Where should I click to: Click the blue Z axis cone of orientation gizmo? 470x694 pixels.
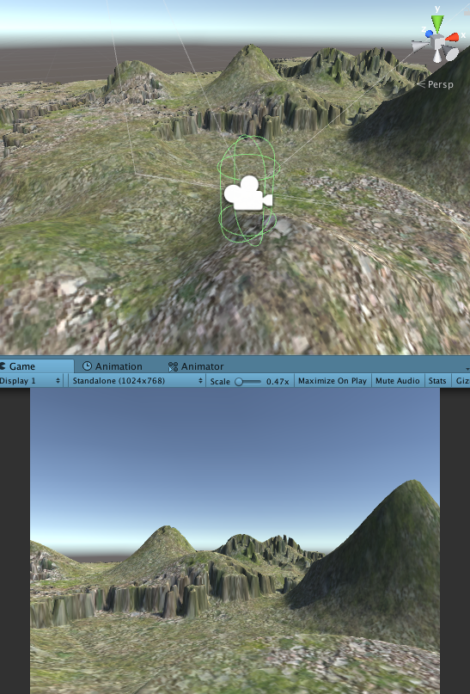click(x=429, y=34)
